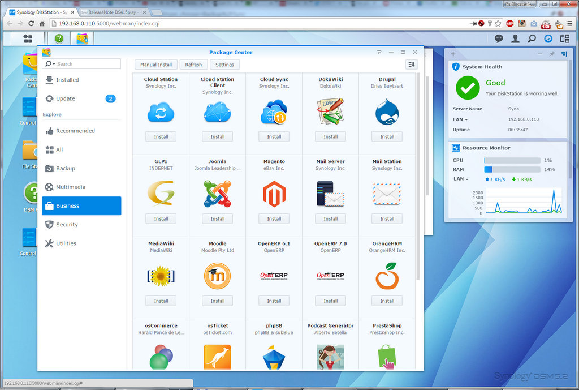579x390 pixels.
Task: Open the notifications chat bubble icon
Action: 499,38
